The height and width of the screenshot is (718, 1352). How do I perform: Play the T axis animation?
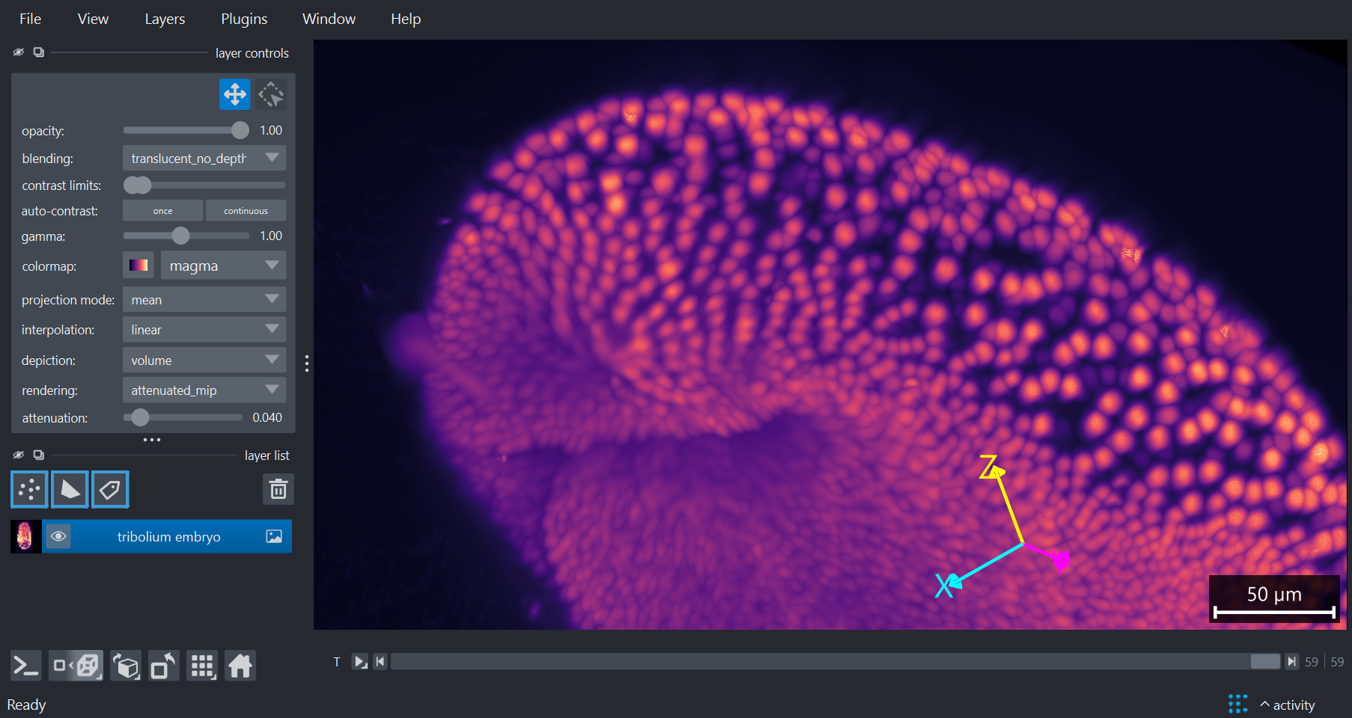(x=361, y=662)
